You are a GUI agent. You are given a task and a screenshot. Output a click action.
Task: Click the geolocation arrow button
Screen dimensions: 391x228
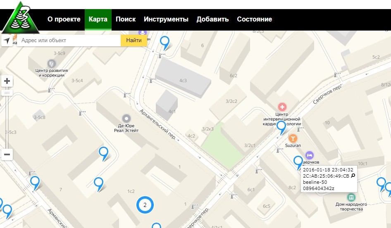pyautogui.click(x=7, y=40)
